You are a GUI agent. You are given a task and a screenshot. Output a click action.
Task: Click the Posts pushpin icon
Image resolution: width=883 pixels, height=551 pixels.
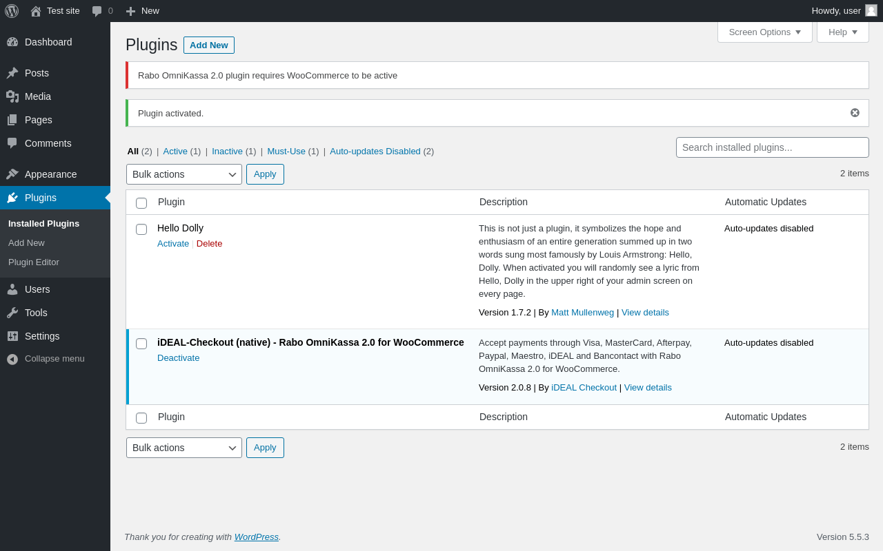tap(12, 73)
